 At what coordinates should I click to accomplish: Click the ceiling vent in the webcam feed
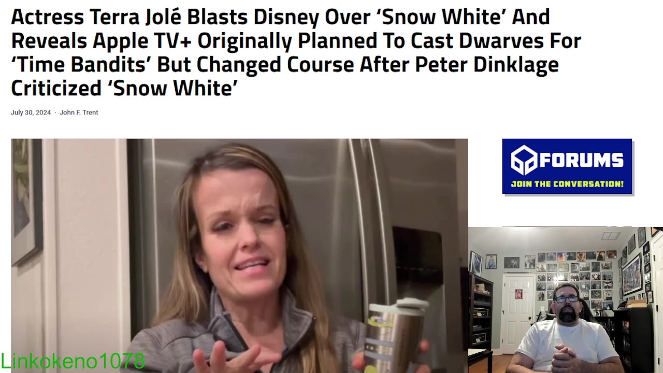pos(611,236)
